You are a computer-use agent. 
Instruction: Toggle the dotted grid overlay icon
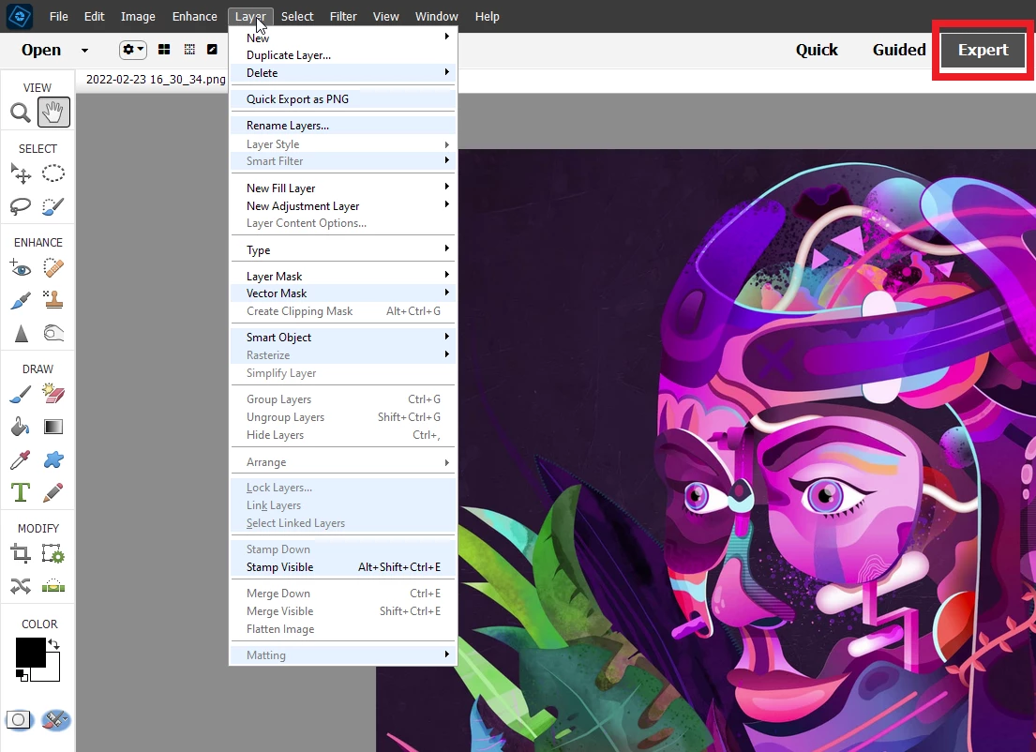tap(189, 50)
